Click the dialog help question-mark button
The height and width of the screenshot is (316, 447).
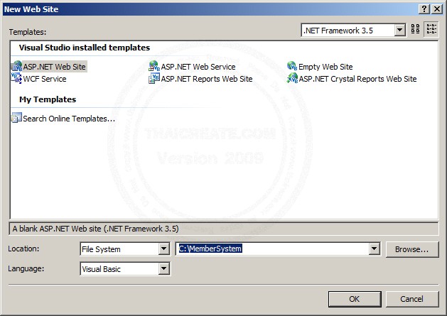pyautogui.click(x=424, y=9)
